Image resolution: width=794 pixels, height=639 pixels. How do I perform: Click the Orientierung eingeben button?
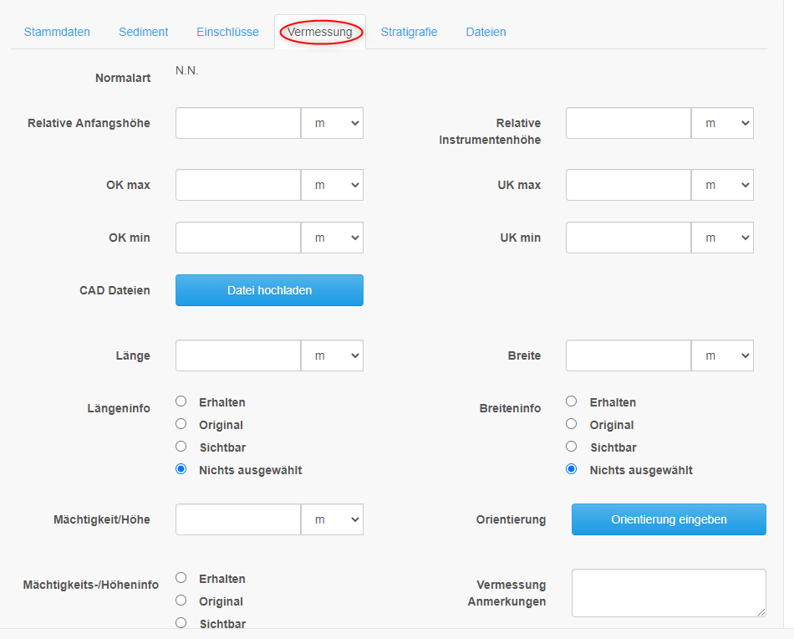[x=669, y=519]
